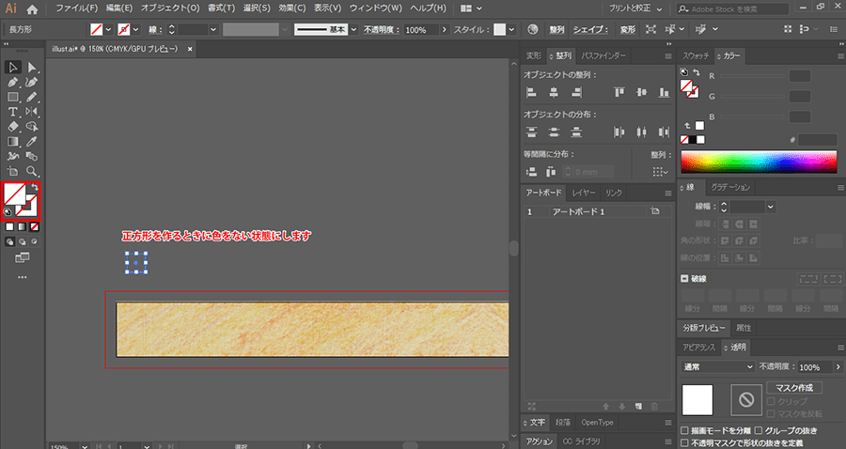Open the ウィンドウ(W) menu
The image size is (846, 449).
coord(375,8)
